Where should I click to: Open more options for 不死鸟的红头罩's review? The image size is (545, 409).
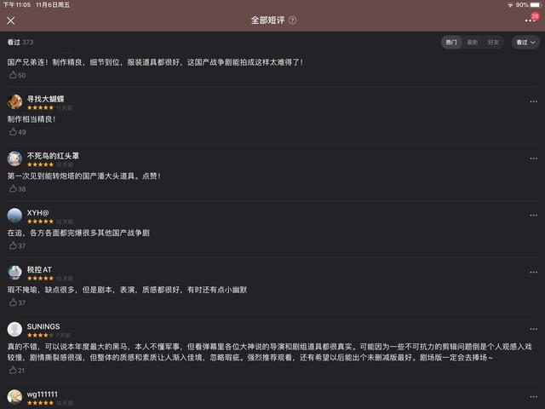pos(534,158)
